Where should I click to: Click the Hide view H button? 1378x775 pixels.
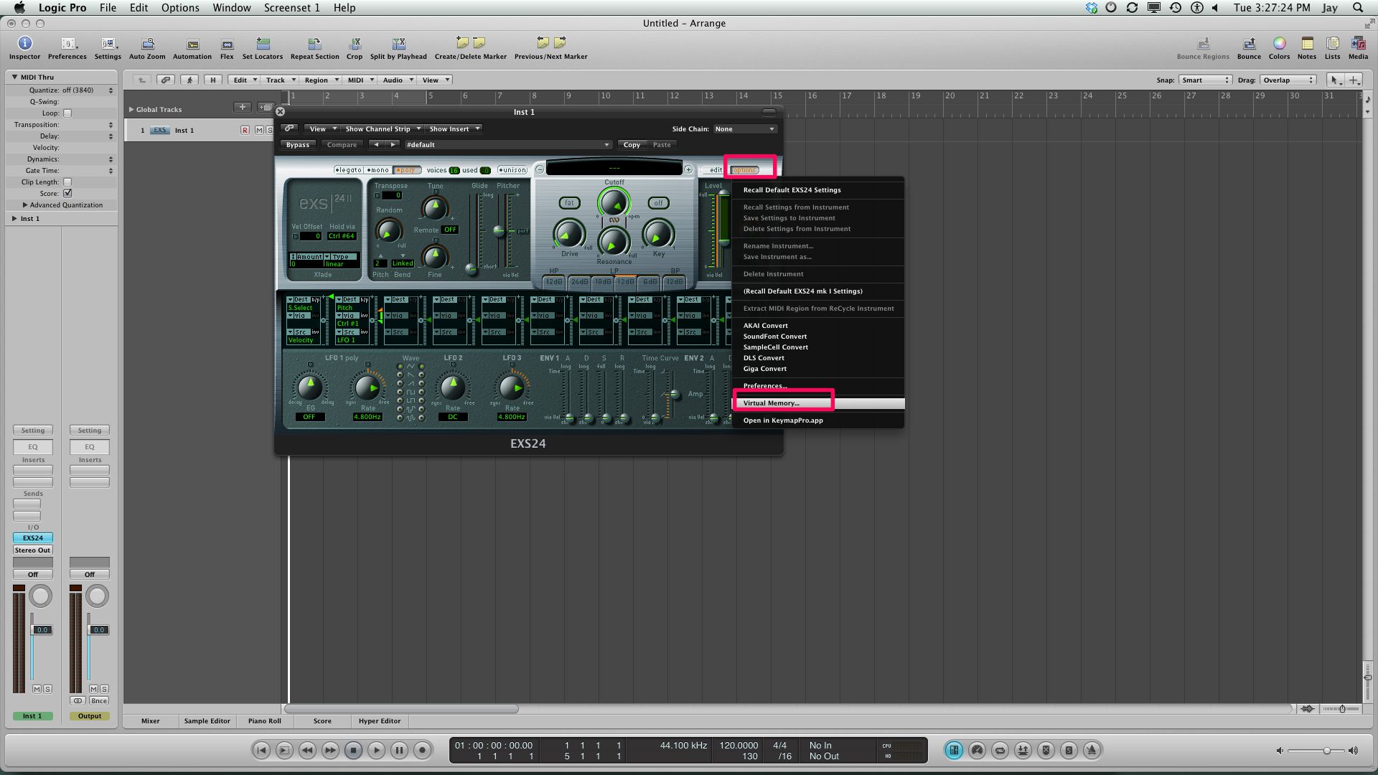coord(212,80)
